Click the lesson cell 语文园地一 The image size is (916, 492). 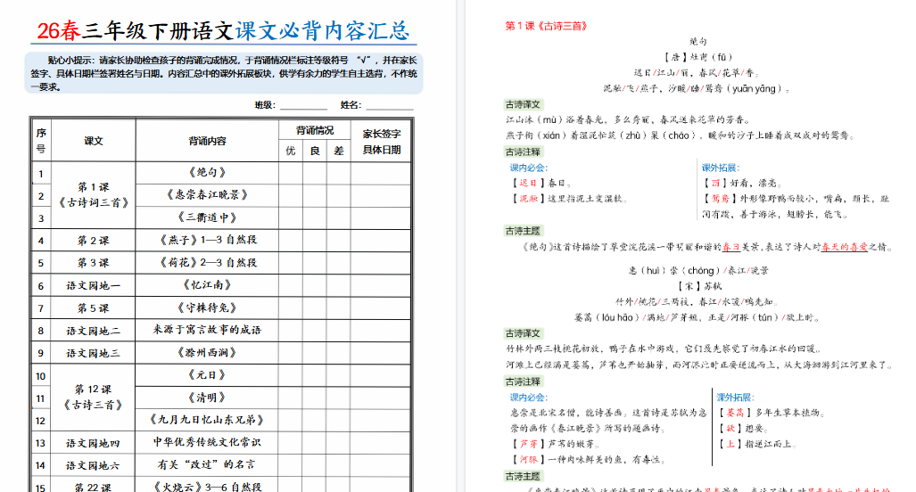click(94, 285)
